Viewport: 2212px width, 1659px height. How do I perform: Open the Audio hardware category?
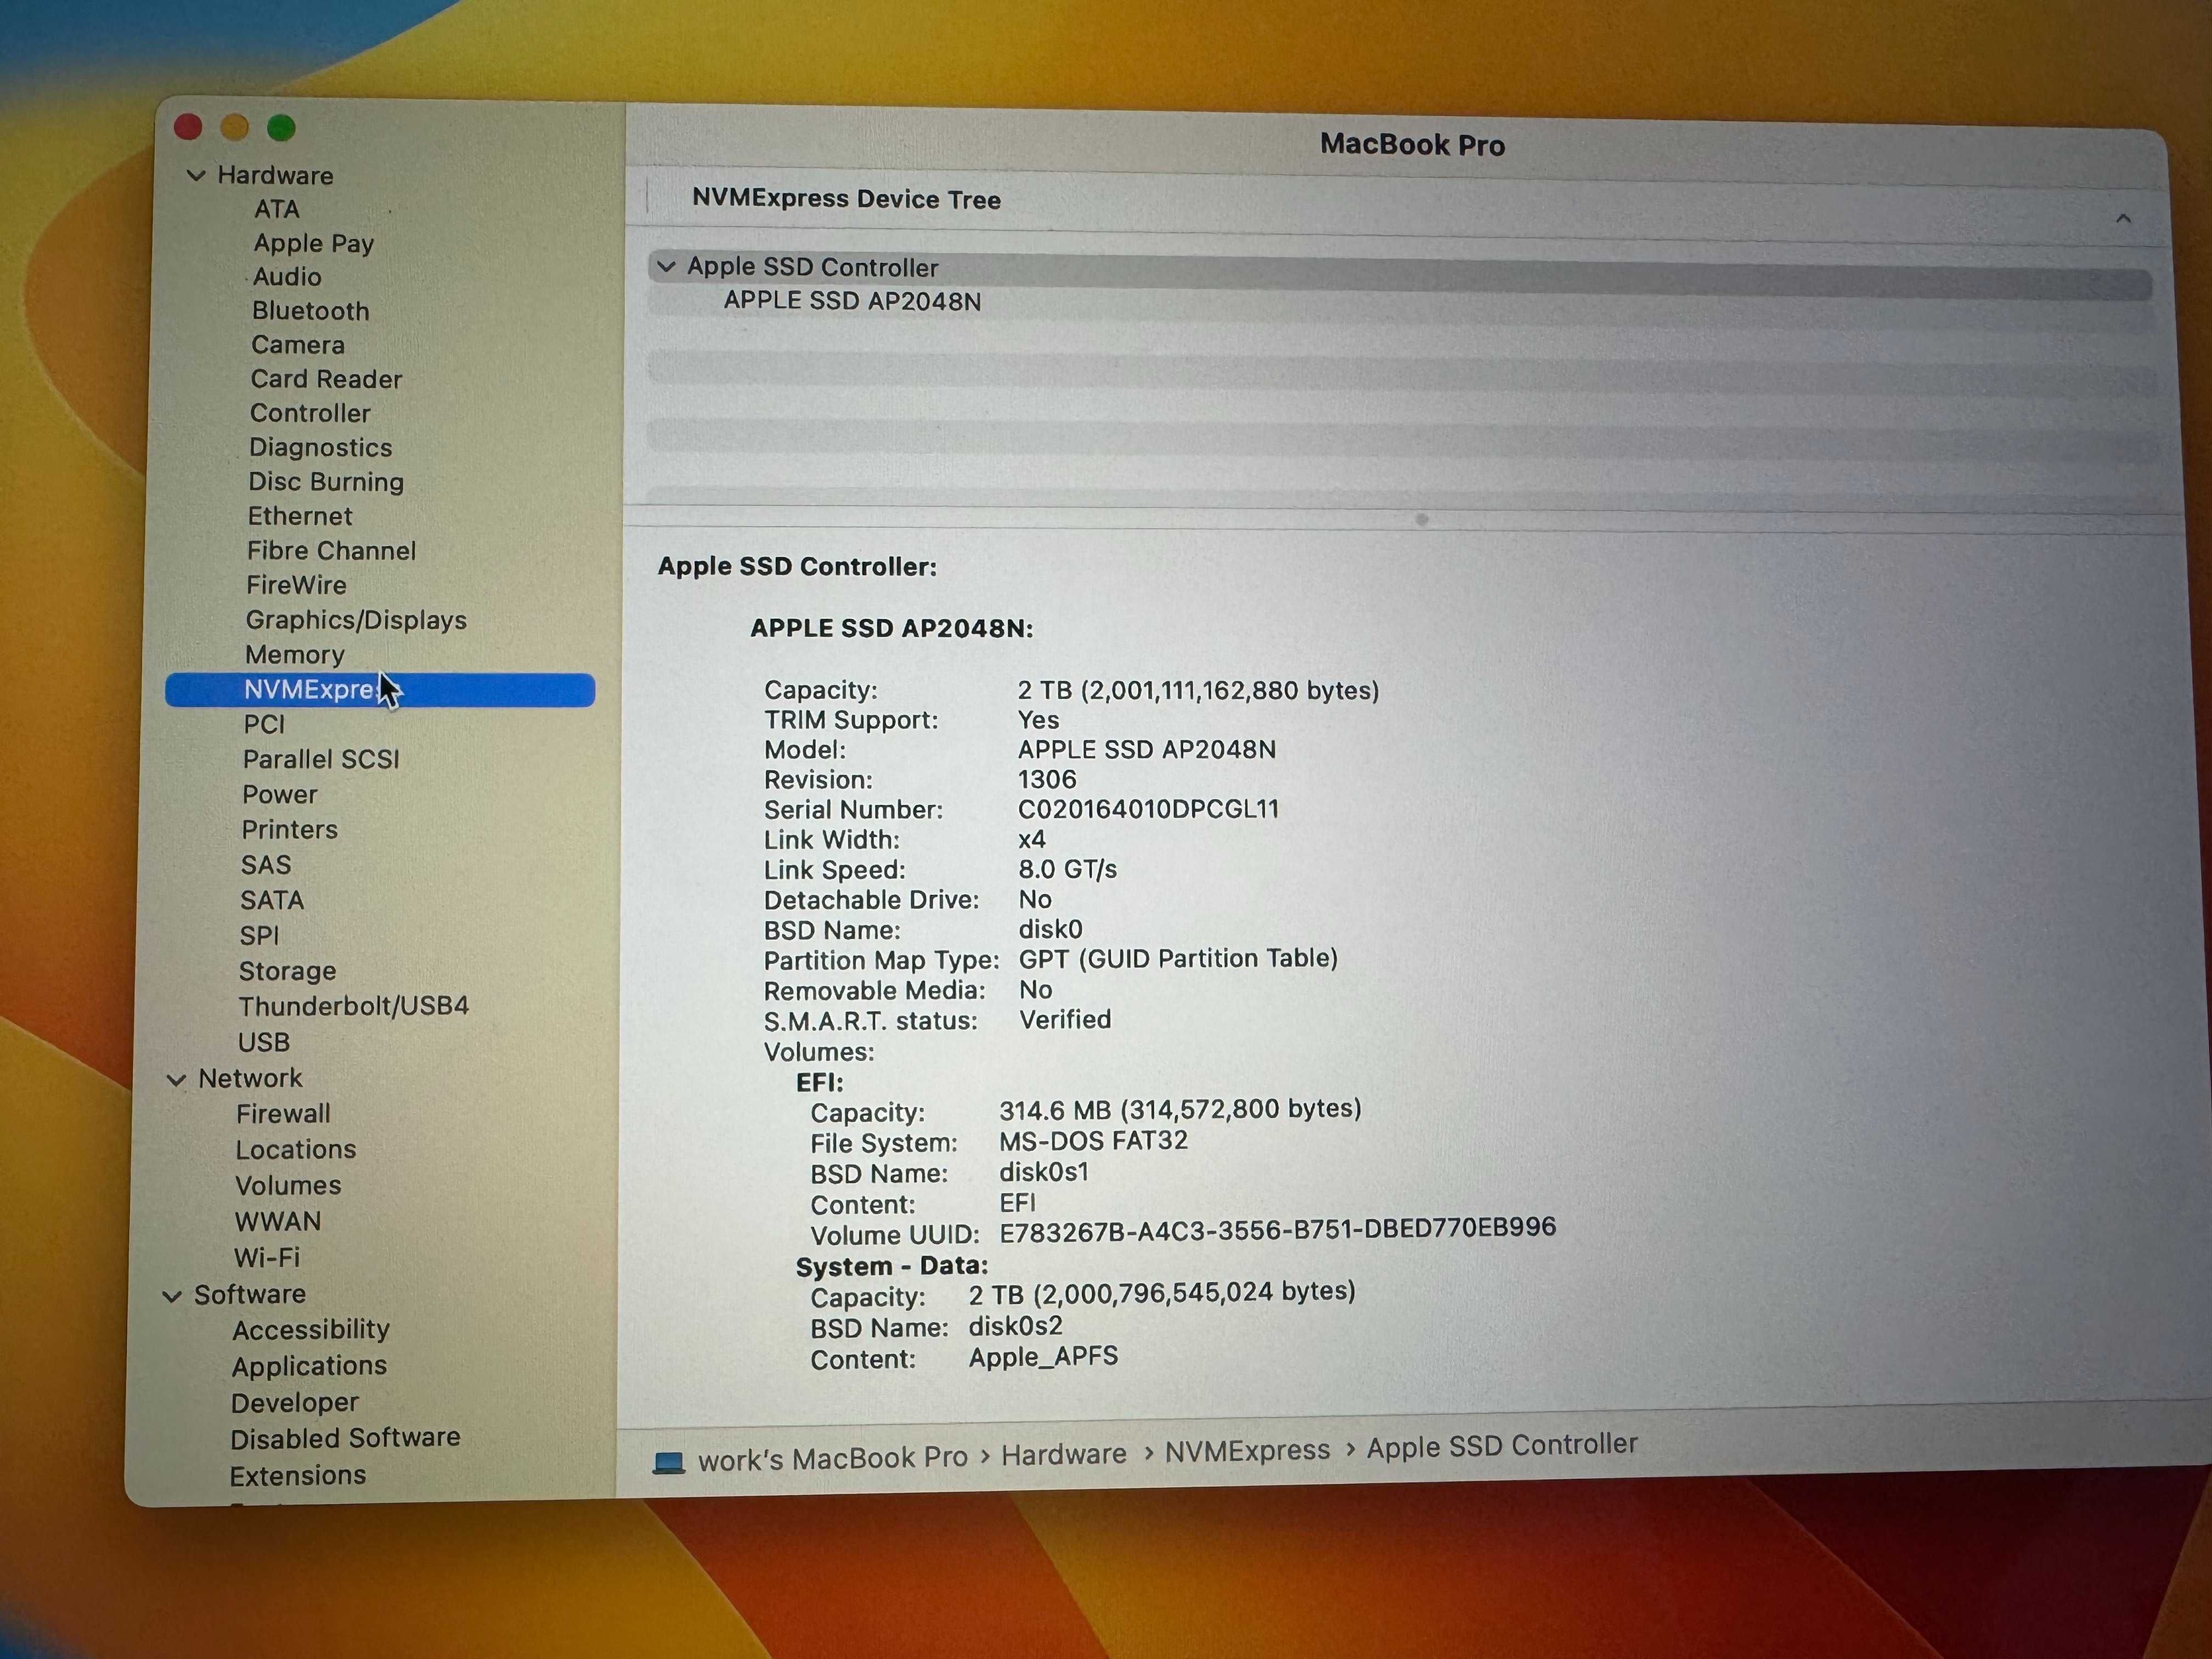coord(287,277)
